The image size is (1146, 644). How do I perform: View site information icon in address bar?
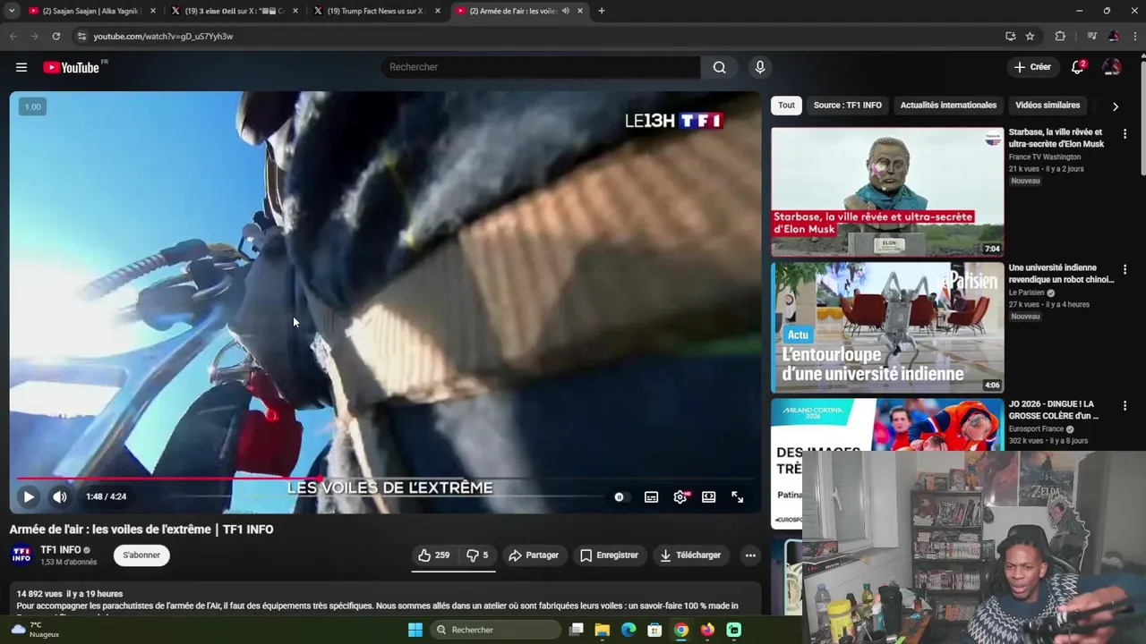(81, 36)
